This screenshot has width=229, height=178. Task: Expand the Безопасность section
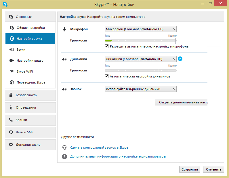(30, 95)
